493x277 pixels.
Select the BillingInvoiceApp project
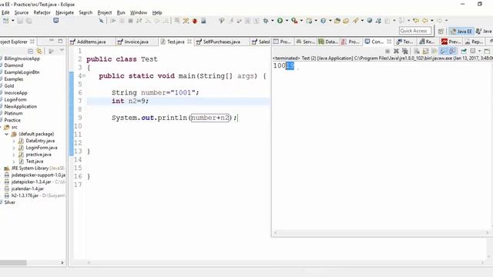(22, 58)
